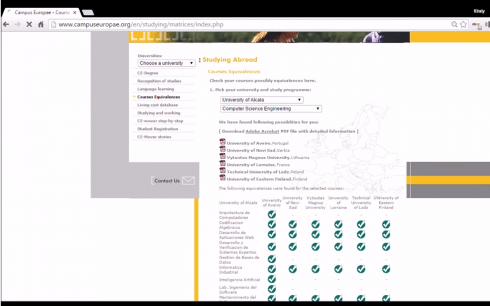
Task: Click Novi Sad checkmark for Codificacion Algebraica
Action: (x=292, y=224)
